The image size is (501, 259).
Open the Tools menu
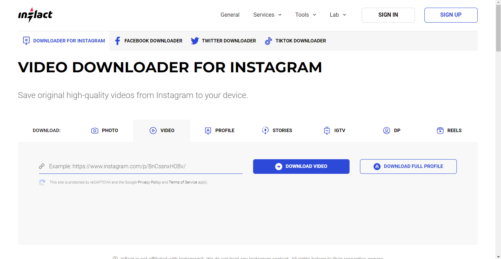(x=306, y=15)
